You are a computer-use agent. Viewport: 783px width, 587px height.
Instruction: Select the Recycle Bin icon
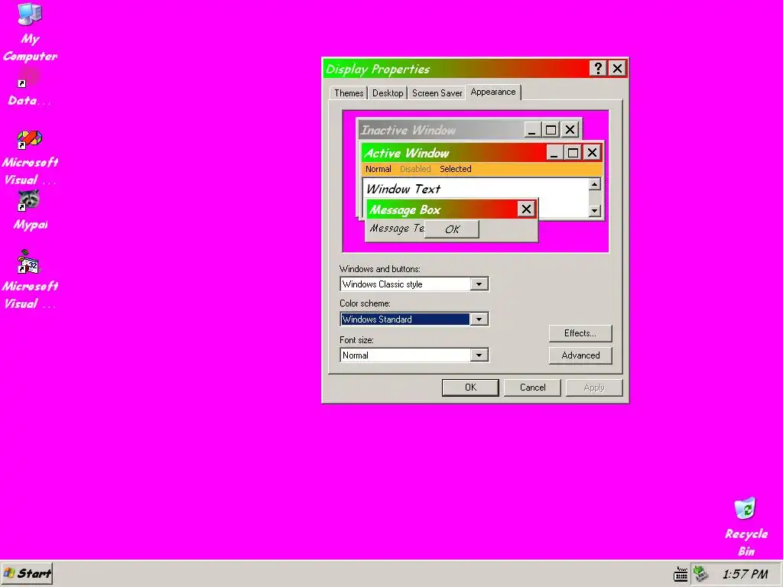745,508
